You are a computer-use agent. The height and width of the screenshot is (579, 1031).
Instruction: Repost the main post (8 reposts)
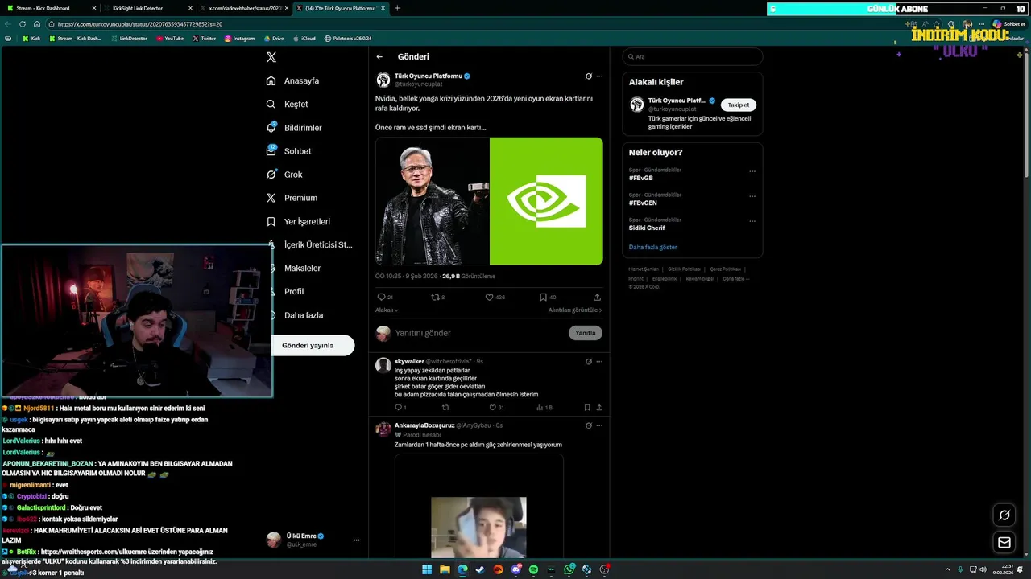(x=438, y=297)
